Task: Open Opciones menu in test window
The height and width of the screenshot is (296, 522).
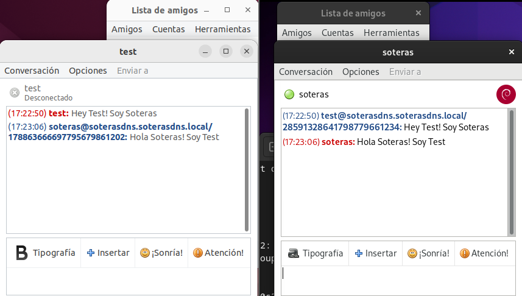Action: click(x=88, y=71)
